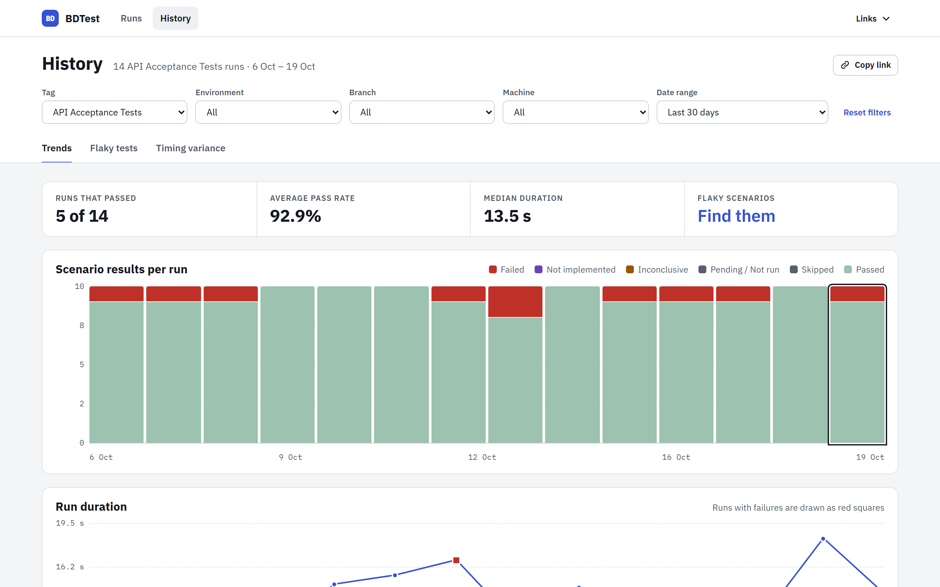Toggle the Passed legend swatch
940x587 pixels.
click(848, 269)
